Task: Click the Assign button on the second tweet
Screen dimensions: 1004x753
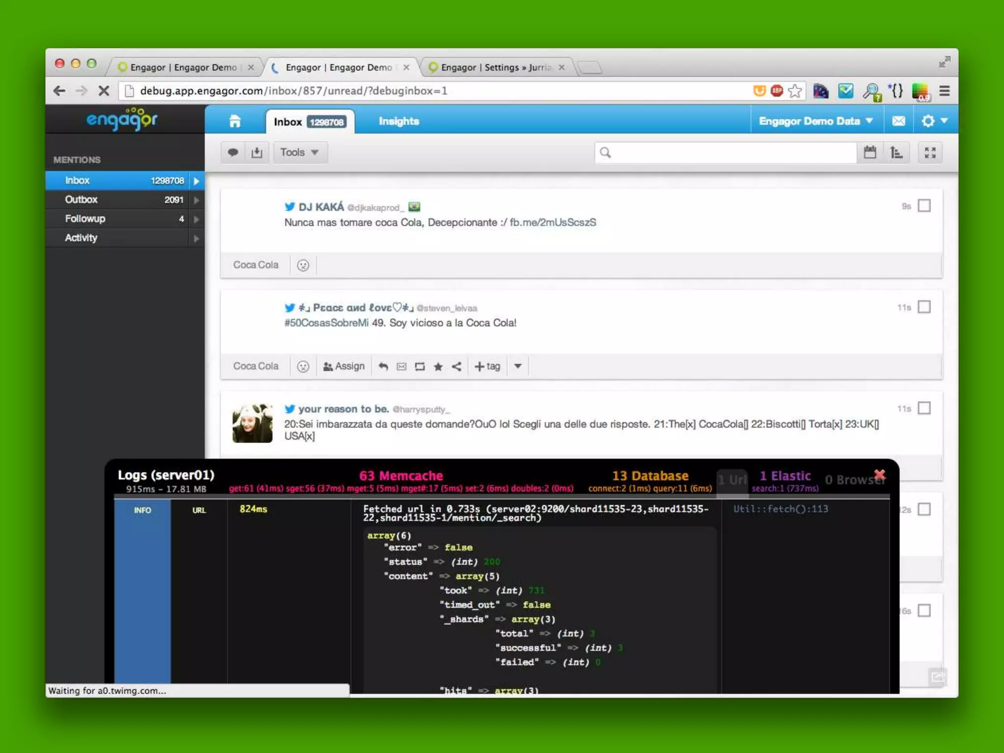Action: click(x=344, y=366)
